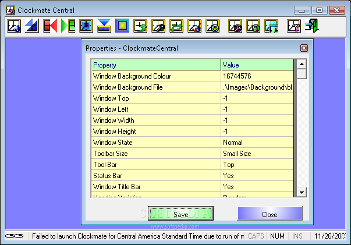Click the clock with green refresh arrows icon
This screenshot has width=351, height=245.
tap(176, 26)
